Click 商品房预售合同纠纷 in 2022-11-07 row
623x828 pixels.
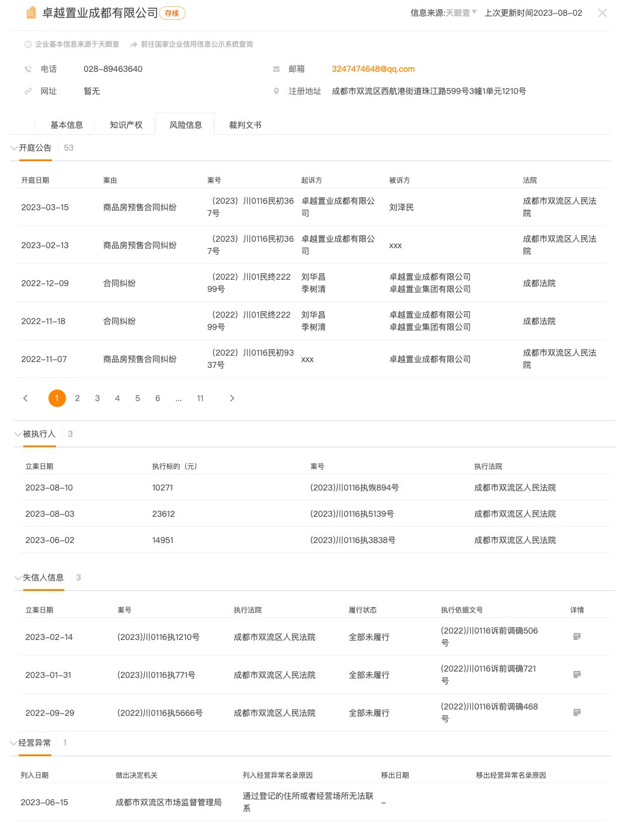pos(140,359)
